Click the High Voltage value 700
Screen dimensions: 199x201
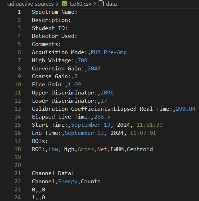(x=83, y=61)
